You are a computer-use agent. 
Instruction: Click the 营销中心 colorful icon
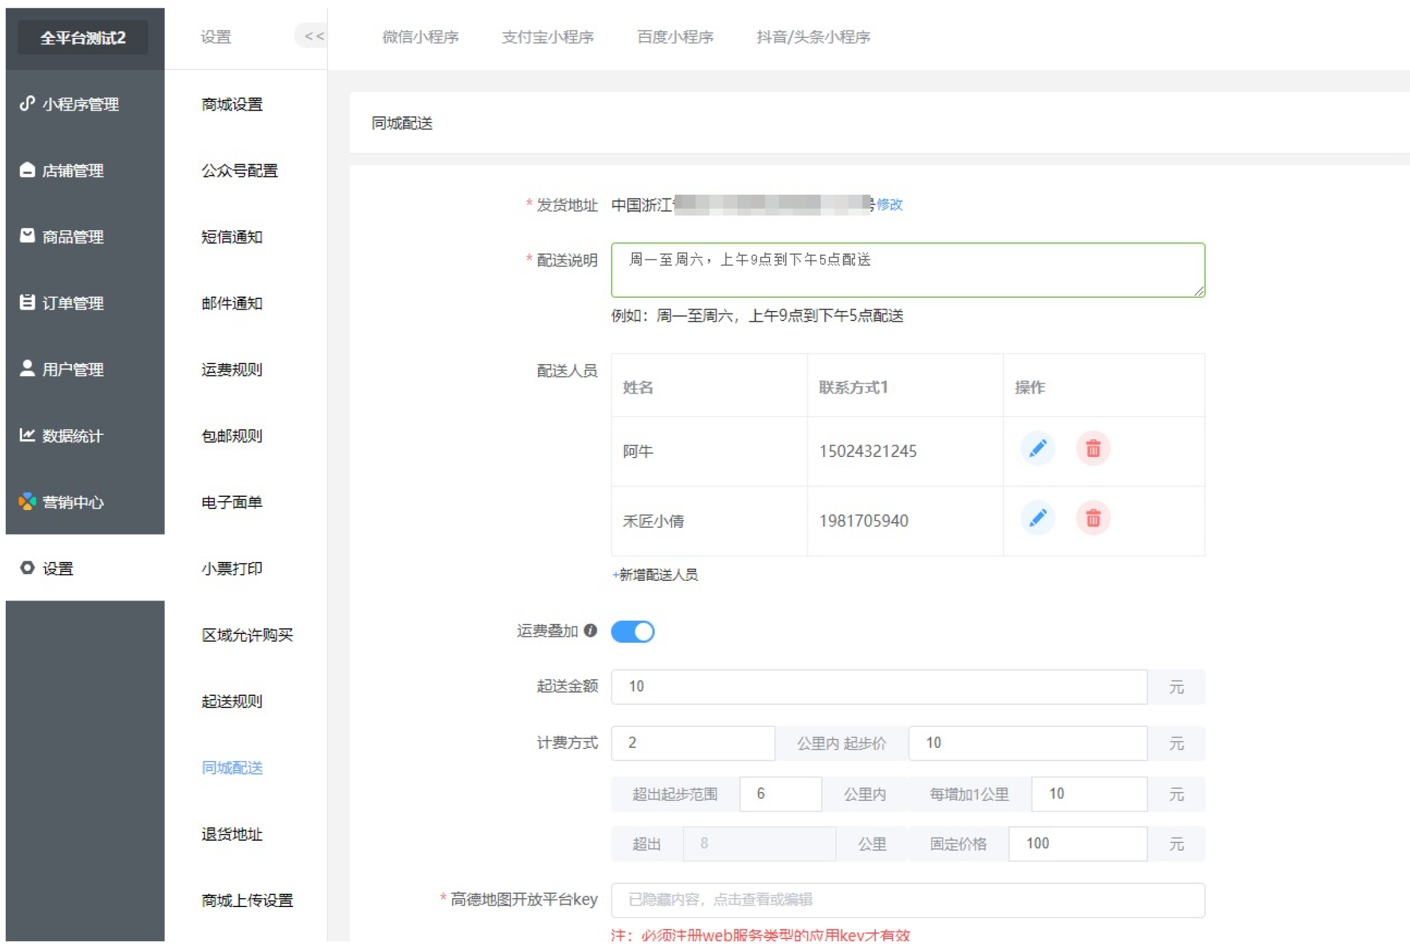tap(27, 501)
